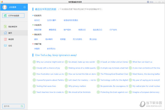The image size is (165, 110).
Task: Open the 越狱 series link
Action: point(36,39)
